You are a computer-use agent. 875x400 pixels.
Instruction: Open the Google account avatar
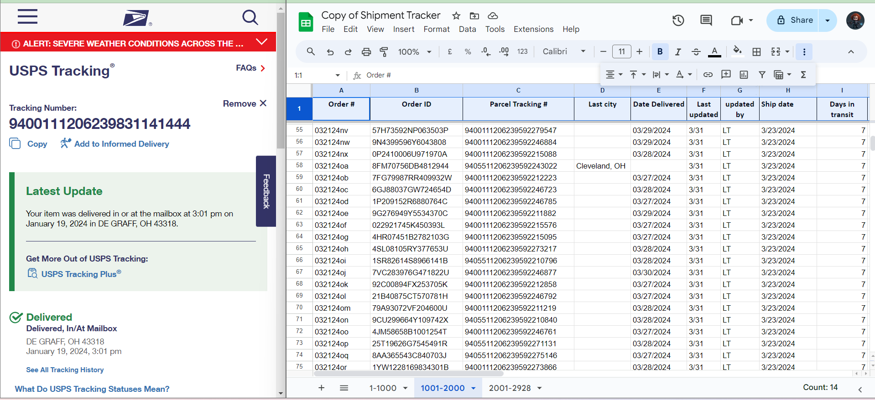click(x=855, y=21)
